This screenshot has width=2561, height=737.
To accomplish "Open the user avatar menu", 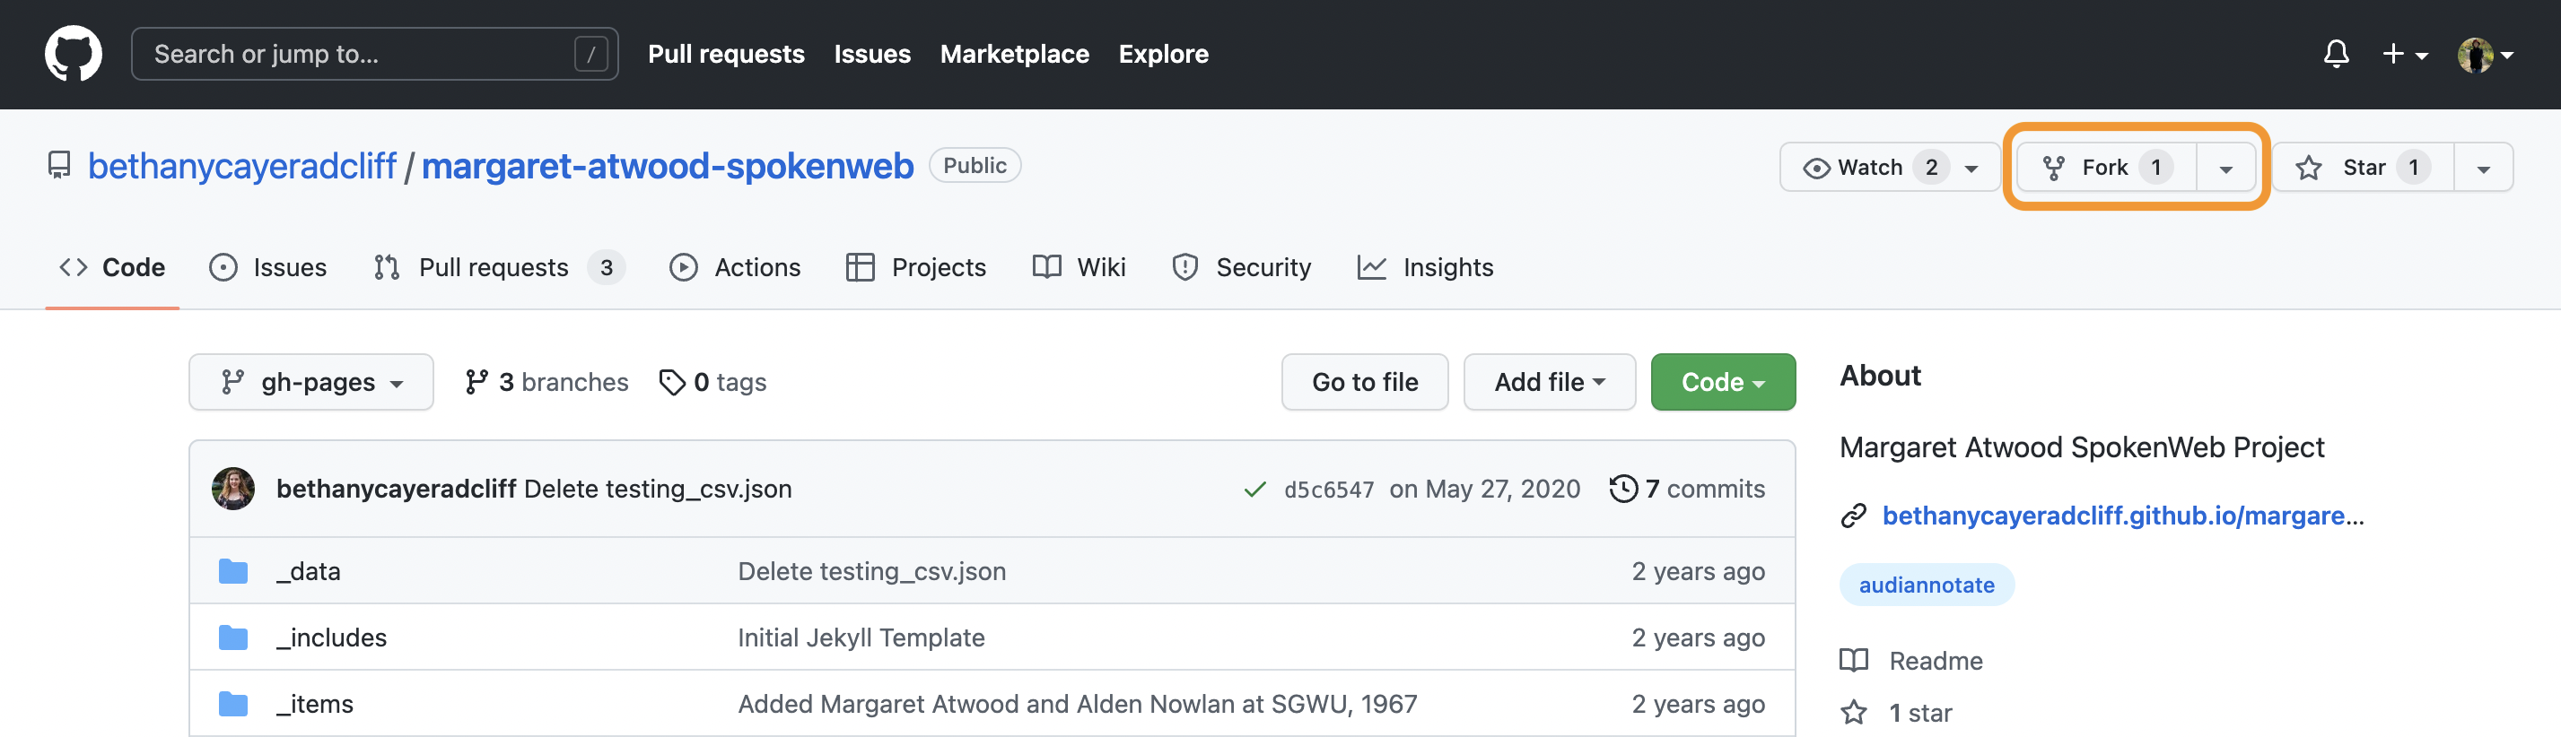I will (2486, 55).
